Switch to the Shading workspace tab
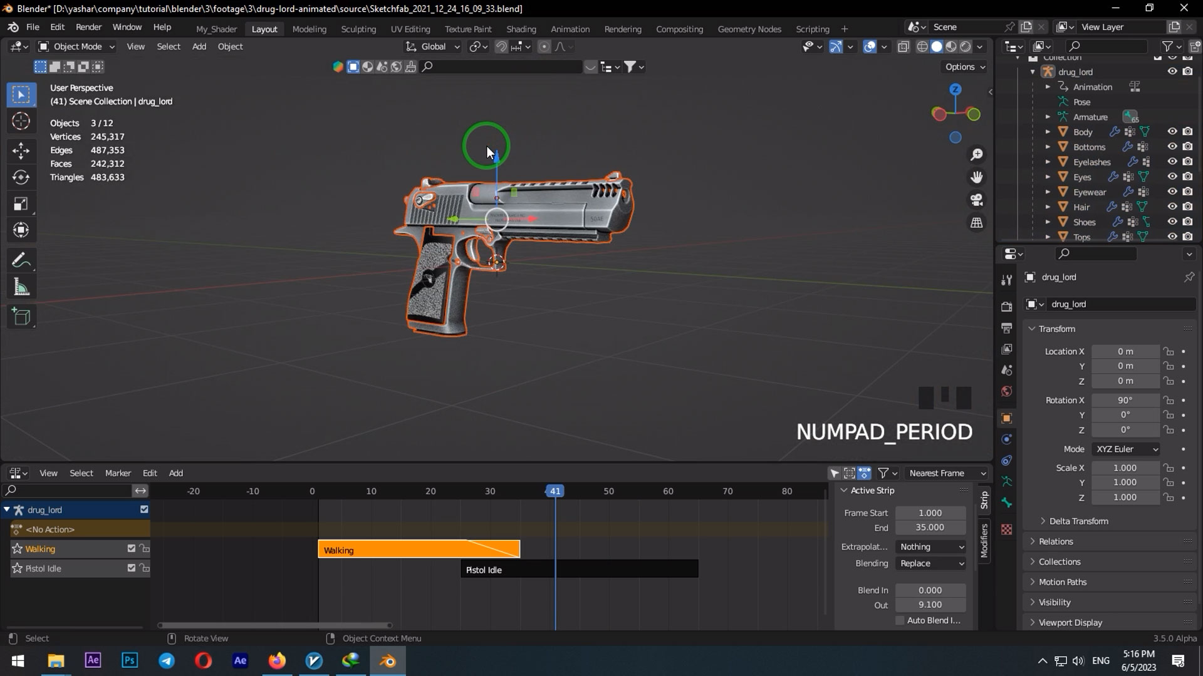The height and width of the screenshot is (676, 1203). pyautogui.click(x=521, y=29)
